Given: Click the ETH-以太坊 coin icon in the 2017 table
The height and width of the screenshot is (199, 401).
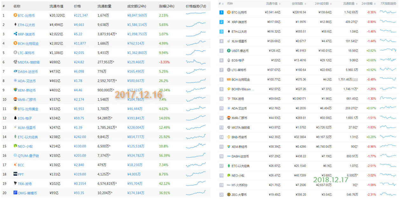Looking at the screenshot, I should [x=15, y=25].
